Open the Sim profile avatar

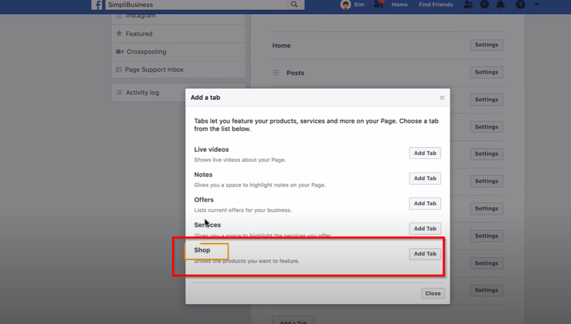pyautogui.click(x=345, y=5)
